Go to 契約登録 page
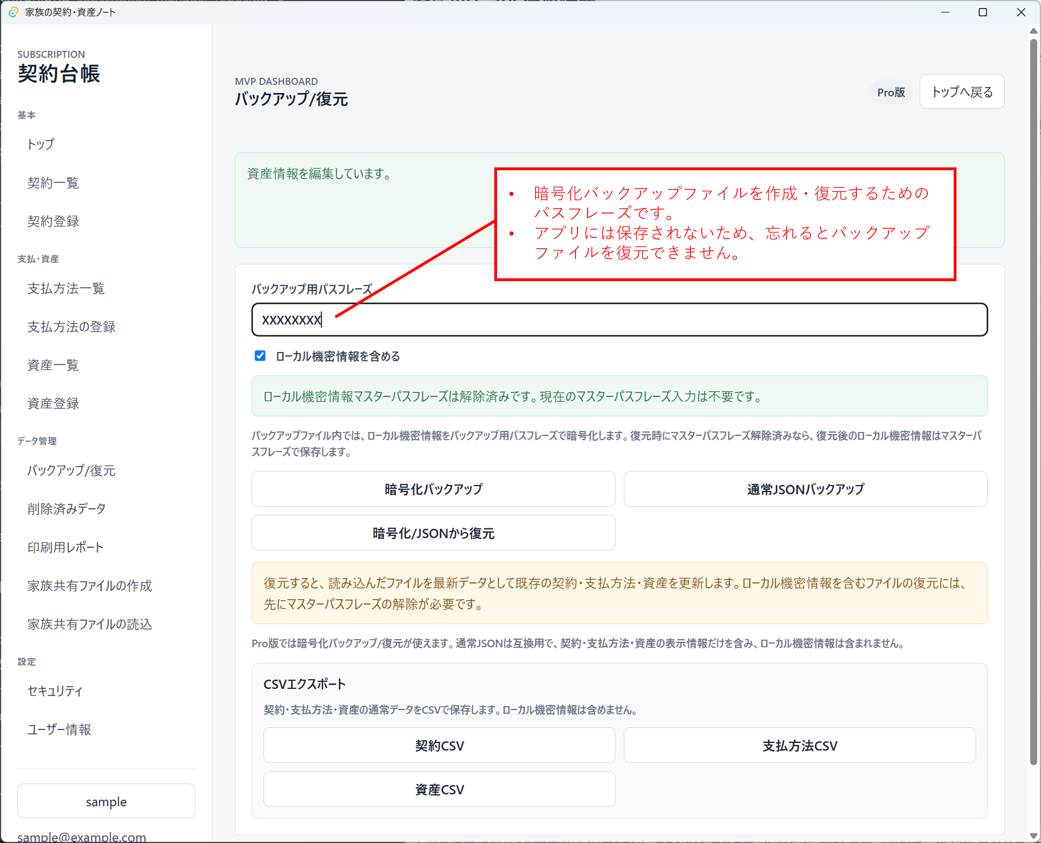The image size is (1041, 843). tap(53, 221)
